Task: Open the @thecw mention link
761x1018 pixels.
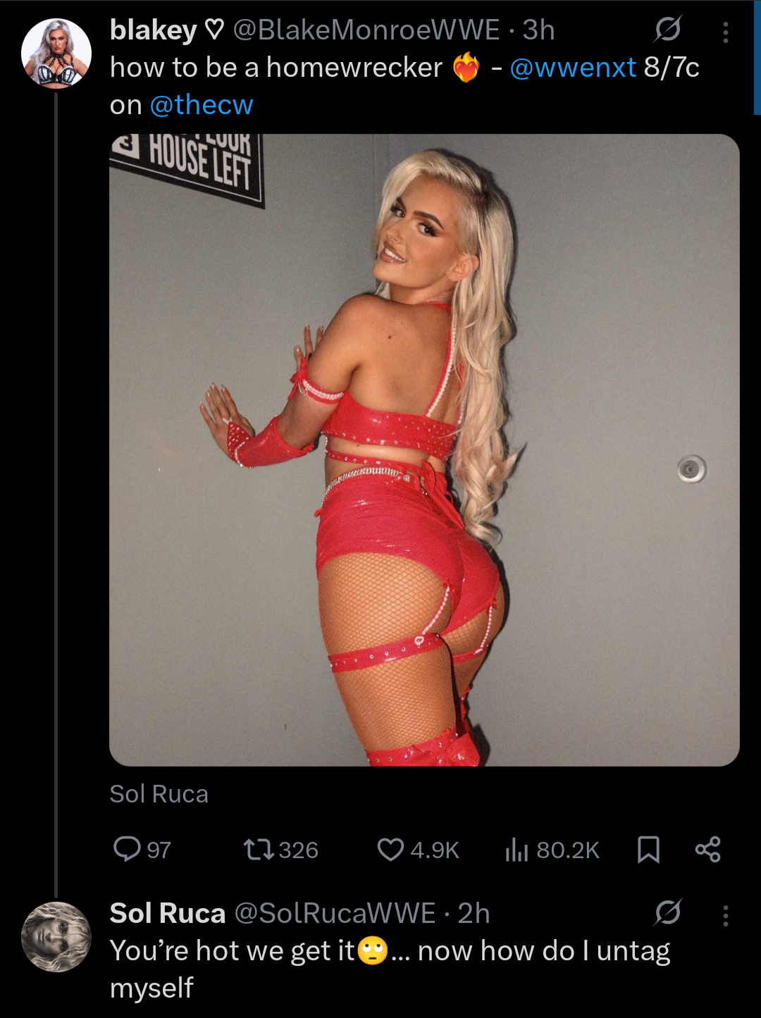Action: coord(201,105)
